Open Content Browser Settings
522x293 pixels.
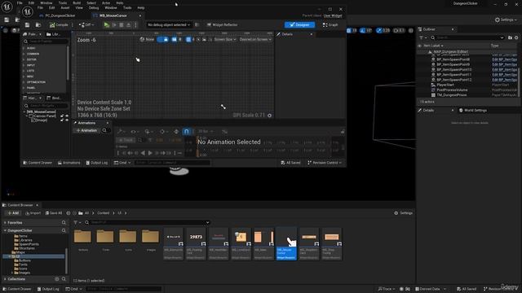[x=403, y=213]
